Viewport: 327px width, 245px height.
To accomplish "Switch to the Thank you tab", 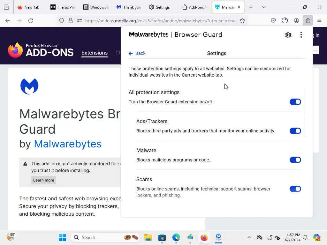I will pos(129,7).
